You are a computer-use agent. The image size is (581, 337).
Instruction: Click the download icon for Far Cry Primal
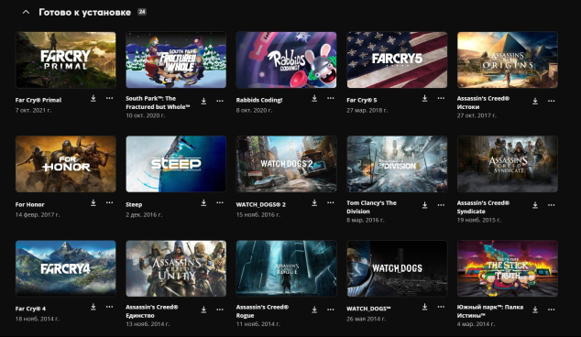point(93,98)
